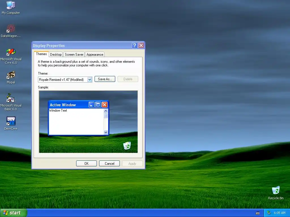The height and width of the screenshot is (217, 290).
Task: Dismiss the dialog with Cancel
Action: click(x=109, y=164)
